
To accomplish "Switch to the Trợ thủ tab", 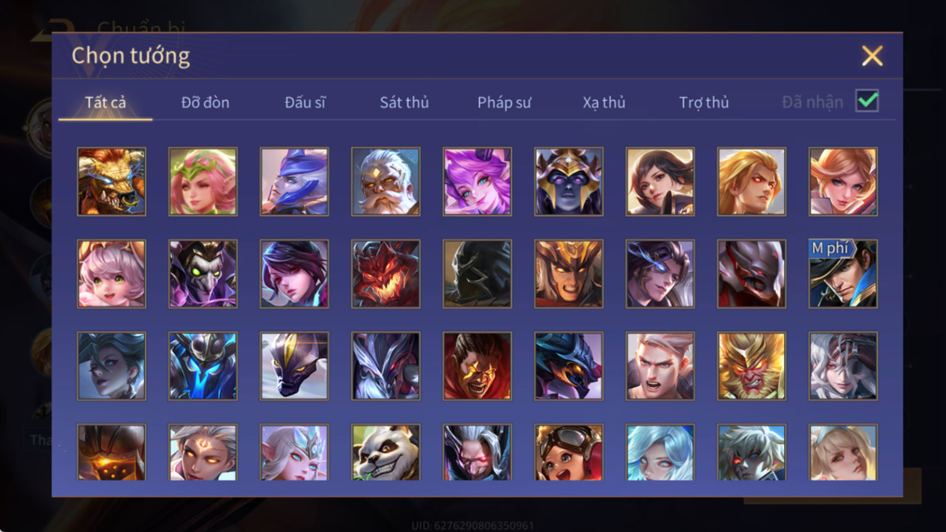I will pos(704,102).
